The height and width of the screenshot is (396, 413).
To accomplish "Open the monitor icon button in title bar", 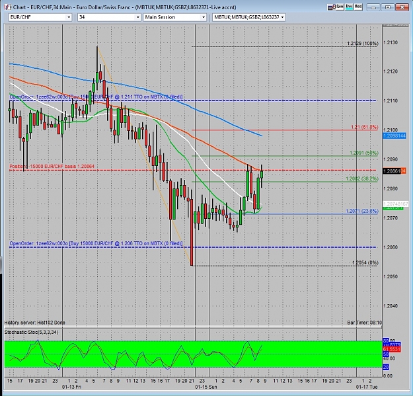I will pyautogui.click(x=331, y=7).
